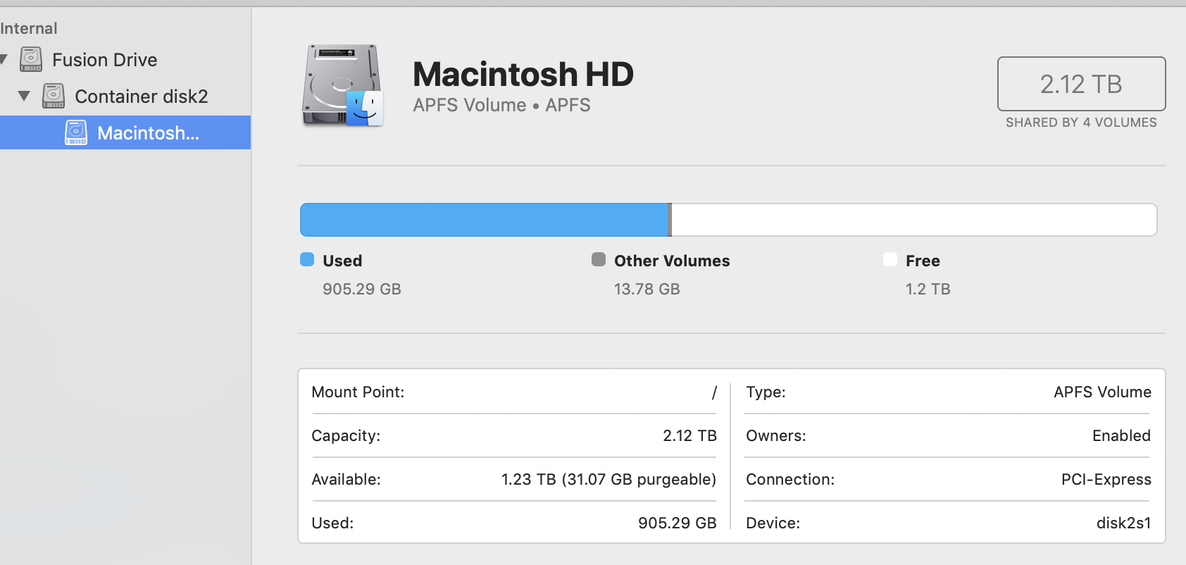
Task: Select the Macintosh... volume row
Action: 125,132
